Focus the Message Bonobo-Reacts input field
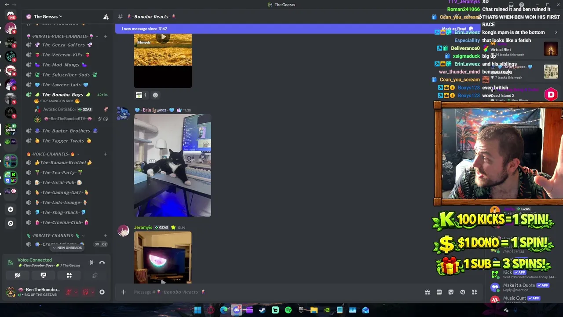Image resolution: width=563 pixels, height=317 pixels. point(275,292)
